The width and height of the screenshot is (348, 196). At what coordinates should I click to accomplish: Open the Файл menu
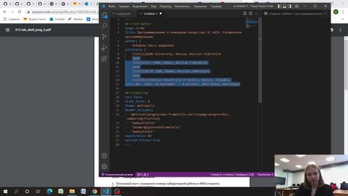[112, 6]
